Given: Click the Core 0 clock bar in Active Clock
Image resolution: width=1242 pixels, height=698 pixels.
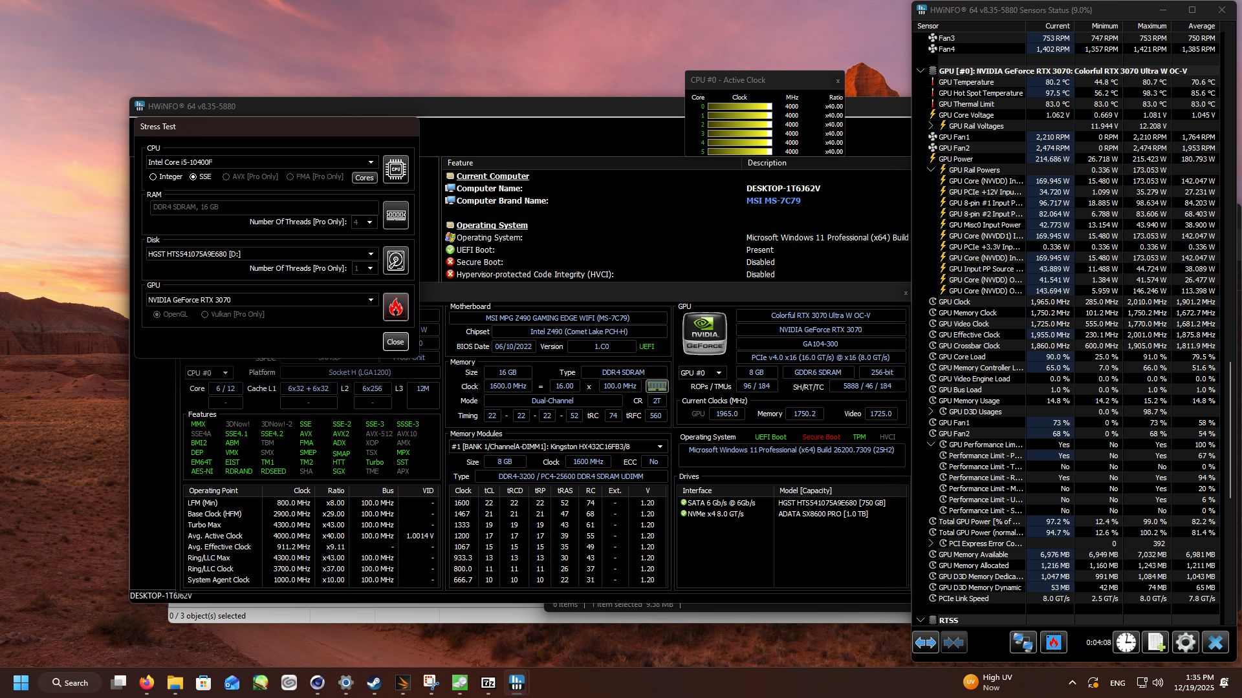Looking at the screenshot, I should tap(739, 107).
